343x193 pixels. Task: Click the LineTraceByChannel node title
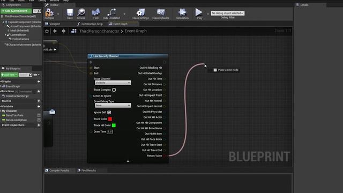(x=106, y=56)
